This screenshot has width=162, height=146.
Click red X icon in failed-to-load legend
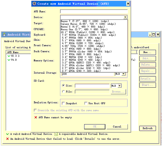pos(8,139)
